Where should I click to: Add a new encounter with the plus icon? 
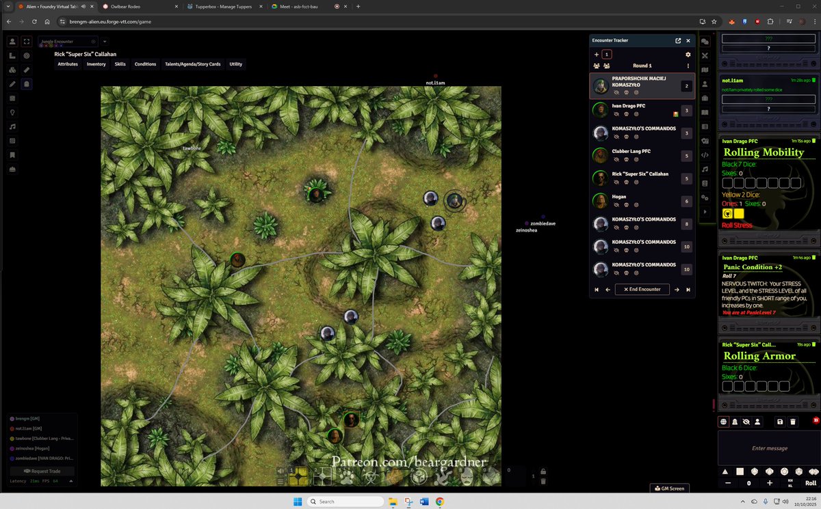tap(597, 55)
